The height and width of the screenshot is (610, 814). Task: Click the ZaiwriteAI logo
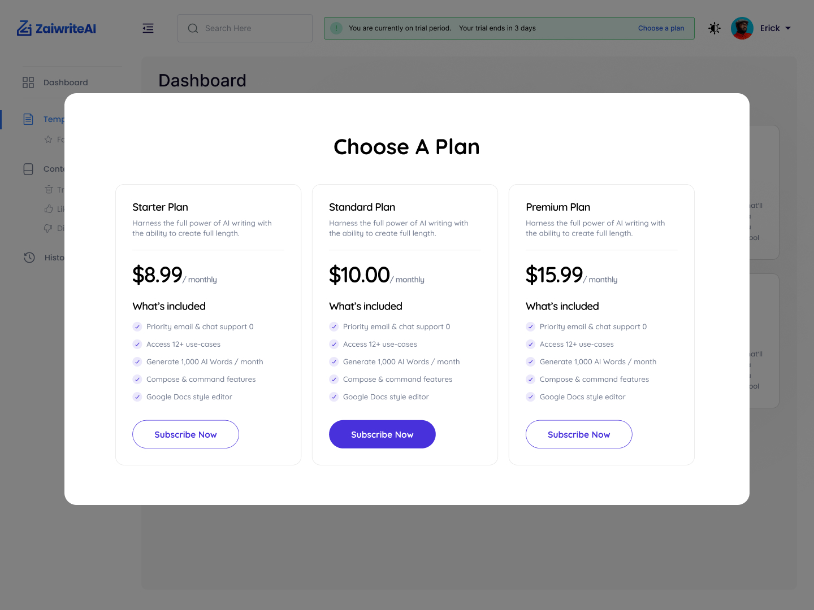(x=57, y=28)
